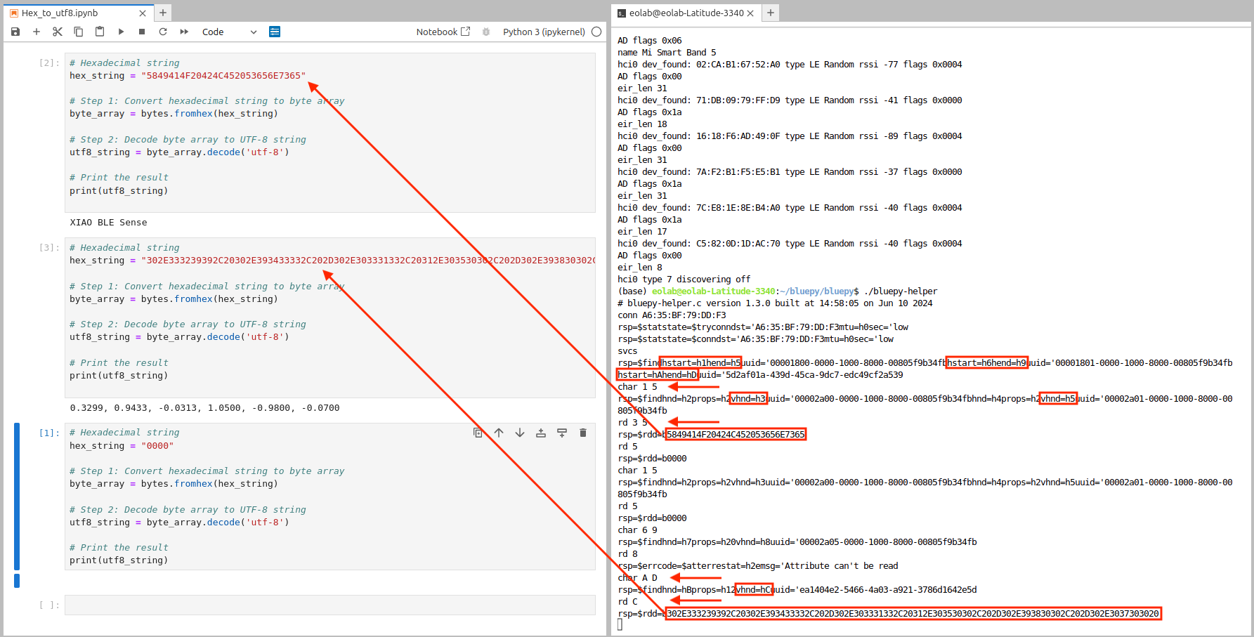Click the terminal line 'name Mi Smart Band 5'
The height and width of the screenshot is (637, 1254).
point(667,53)
